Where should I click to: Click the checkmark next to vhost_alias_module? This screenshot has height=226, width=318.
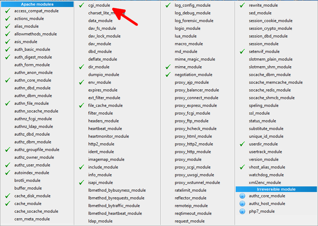click(x=242, y=167)
